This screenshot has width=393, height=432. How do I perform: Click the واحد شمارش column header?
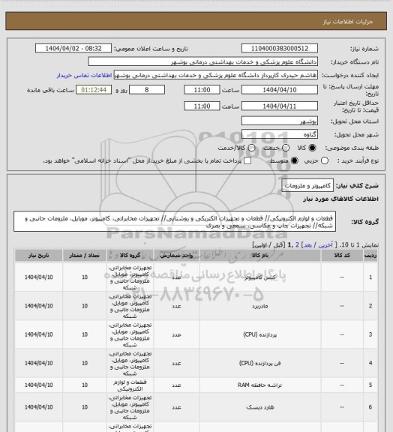point(176,256)
